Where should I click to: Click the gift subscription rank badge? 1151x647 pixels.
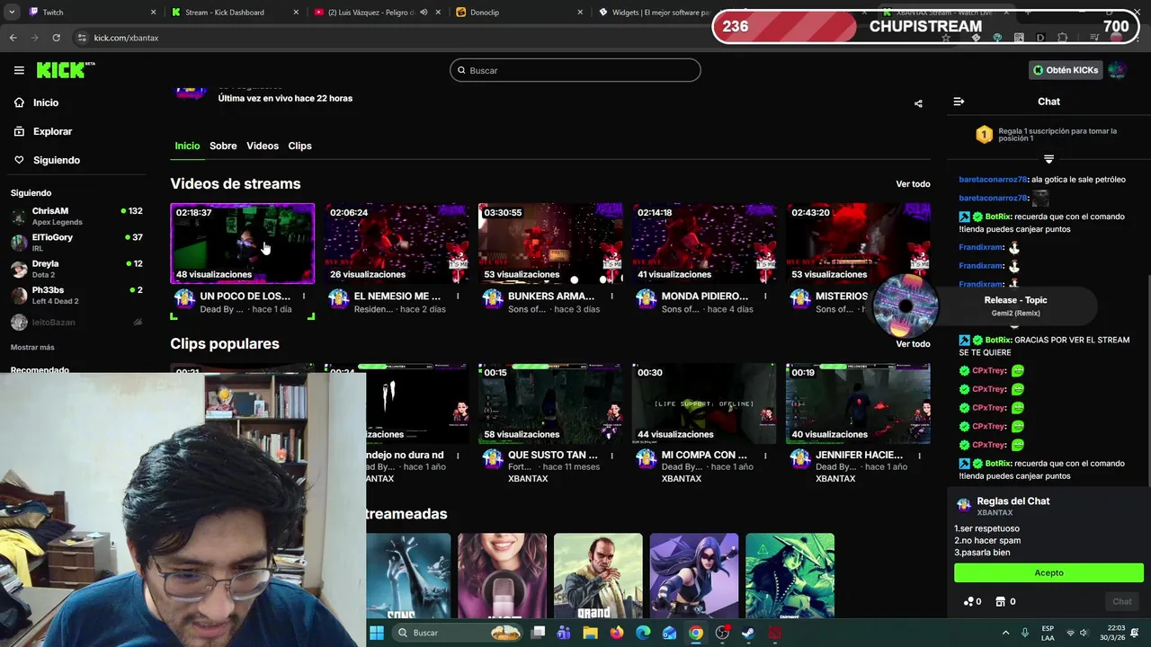click(x=984, y=135)
